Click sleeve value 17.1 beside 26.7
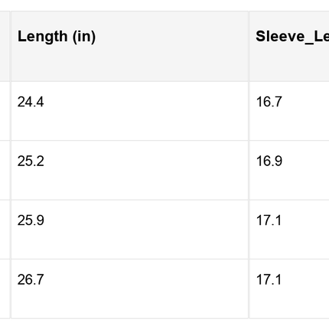 click(x=289, y=288)
